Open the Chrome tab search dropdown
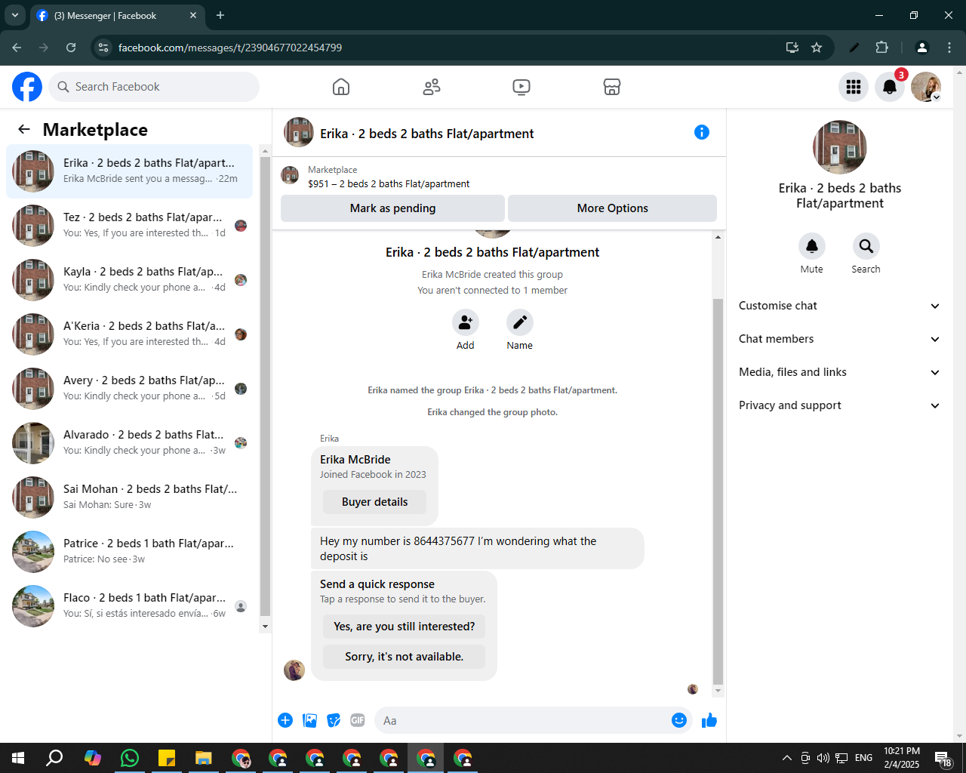The width and height of the screenshot is (966, 773). (14, 15)
